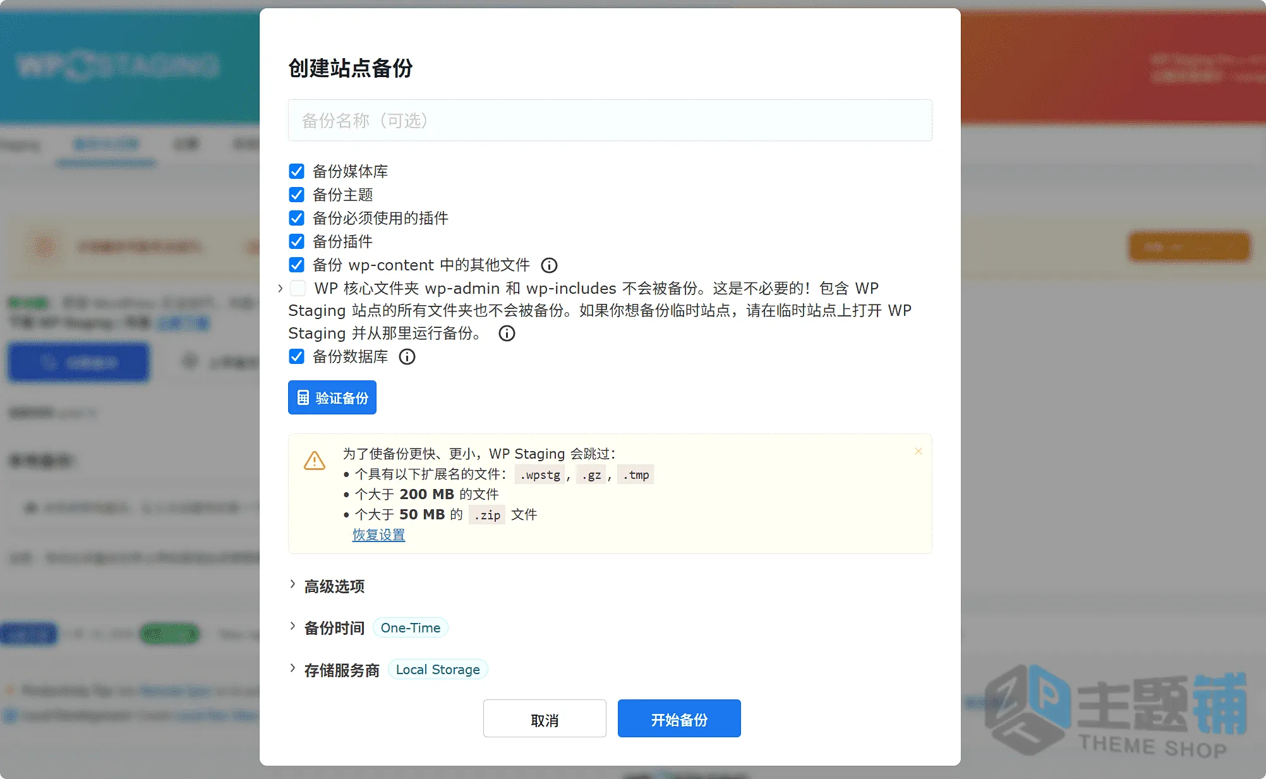The width and height of the screenshot is (1266, 779).
Task: Uncheck 备份 wp-content 中的其他文件 checkbox
Action: 296,265
